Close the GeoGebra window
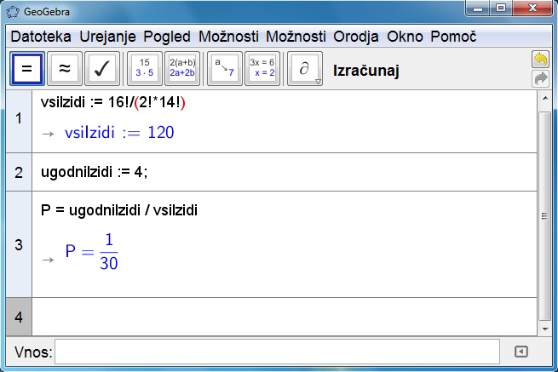 coord(532,8)
